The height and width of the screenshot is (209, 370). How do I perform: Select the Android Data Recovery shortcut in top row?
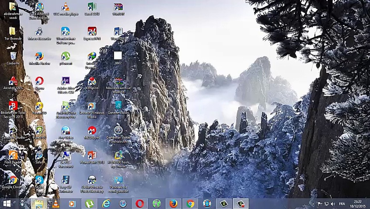(39, 11)
